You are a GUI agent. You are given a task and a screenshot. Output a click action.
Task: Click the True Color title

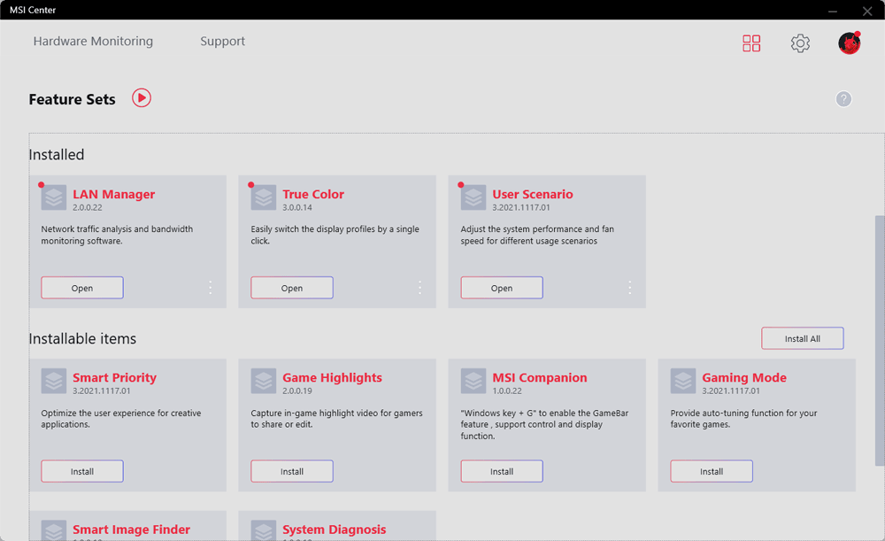pos(313,194)
